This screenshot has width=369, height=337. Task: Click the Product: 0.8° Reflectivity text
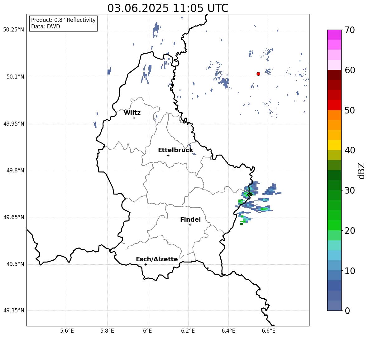click(63, 20)
